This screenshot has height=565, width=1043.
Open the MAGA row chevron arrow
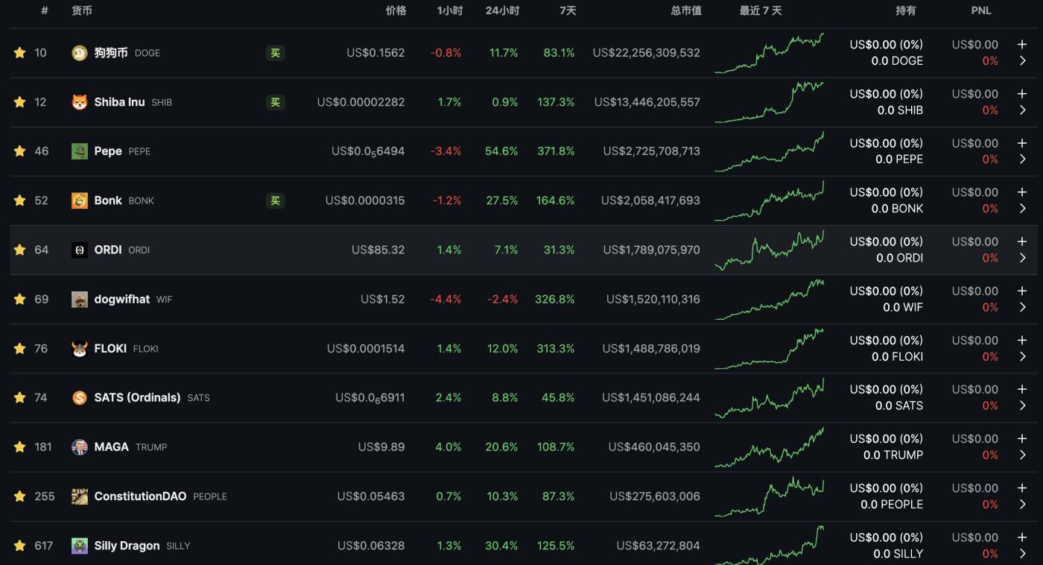pyautogui.click(x=1022, y=455)
